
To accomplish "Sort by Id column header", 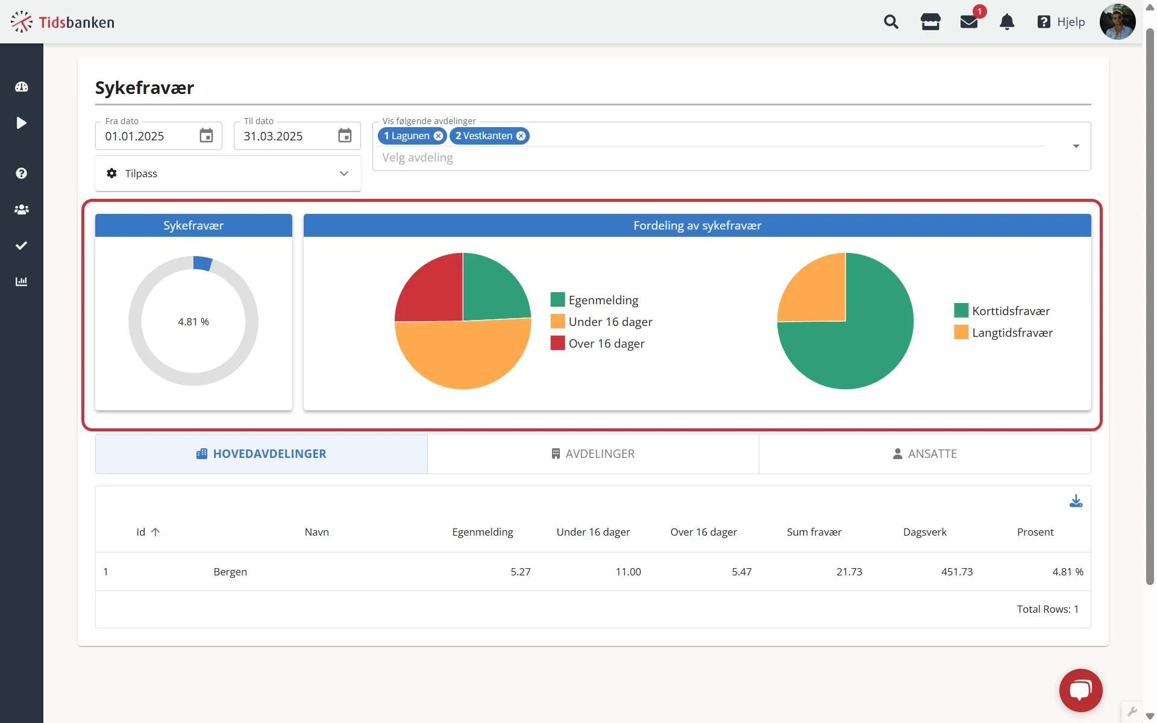I will pos(148,532).
